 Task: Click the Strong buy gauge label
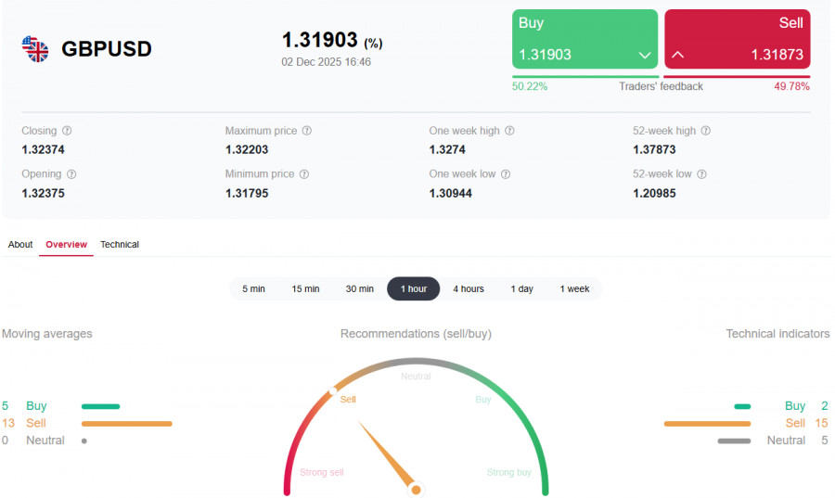(x=509, y=472)
